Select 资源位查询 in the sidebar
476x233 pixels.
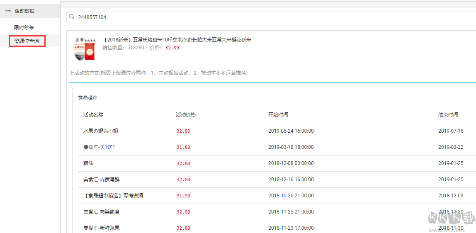point(27,41)
